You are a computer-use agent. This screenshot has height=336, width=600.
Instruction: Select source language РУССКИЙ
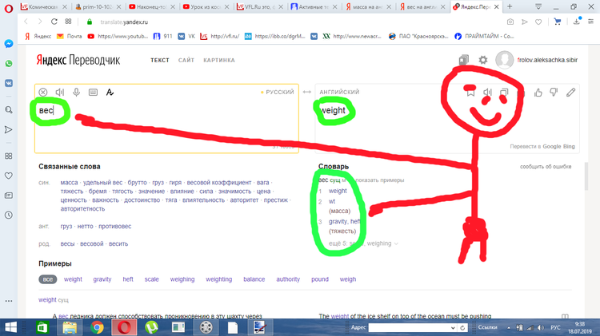(280, 92)
